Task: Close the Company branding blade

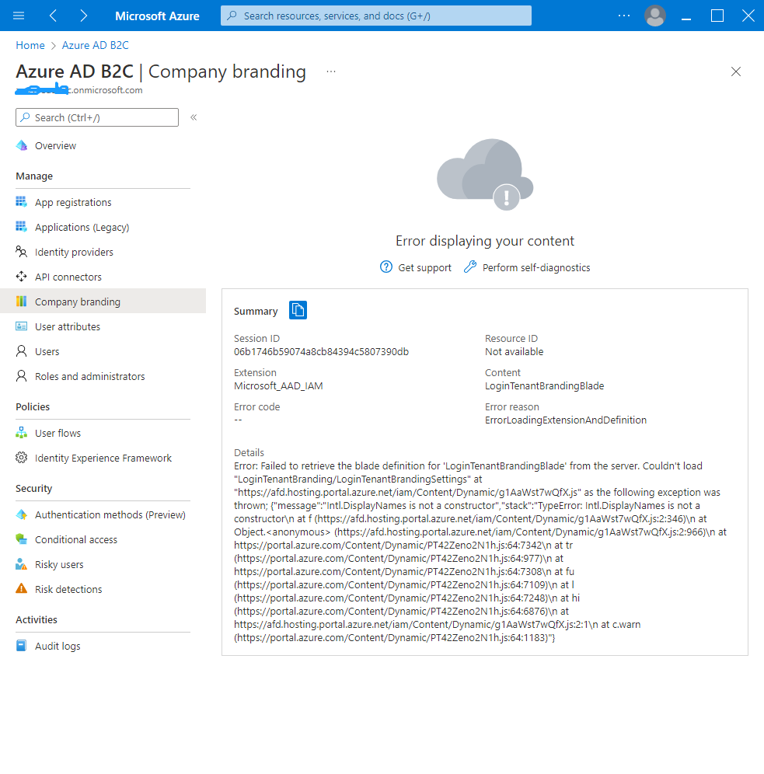Action: (736, 71)
